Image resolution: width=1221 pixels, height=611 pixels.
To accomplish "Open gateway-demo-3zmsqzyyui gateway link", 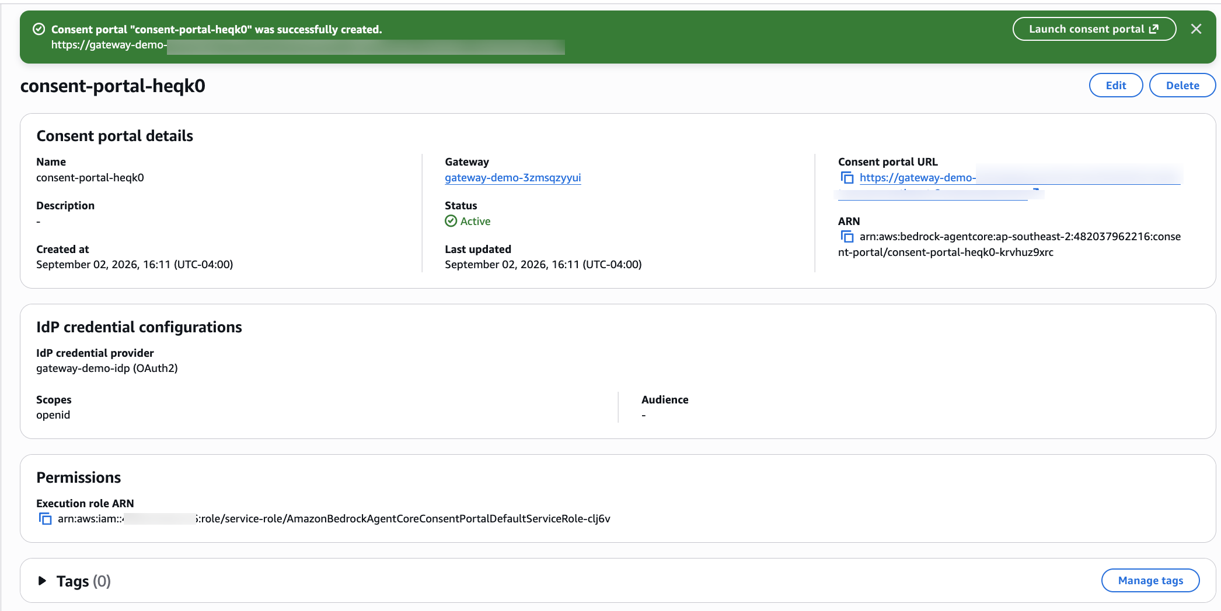I will pyautogui.click(x=513, y=178).
